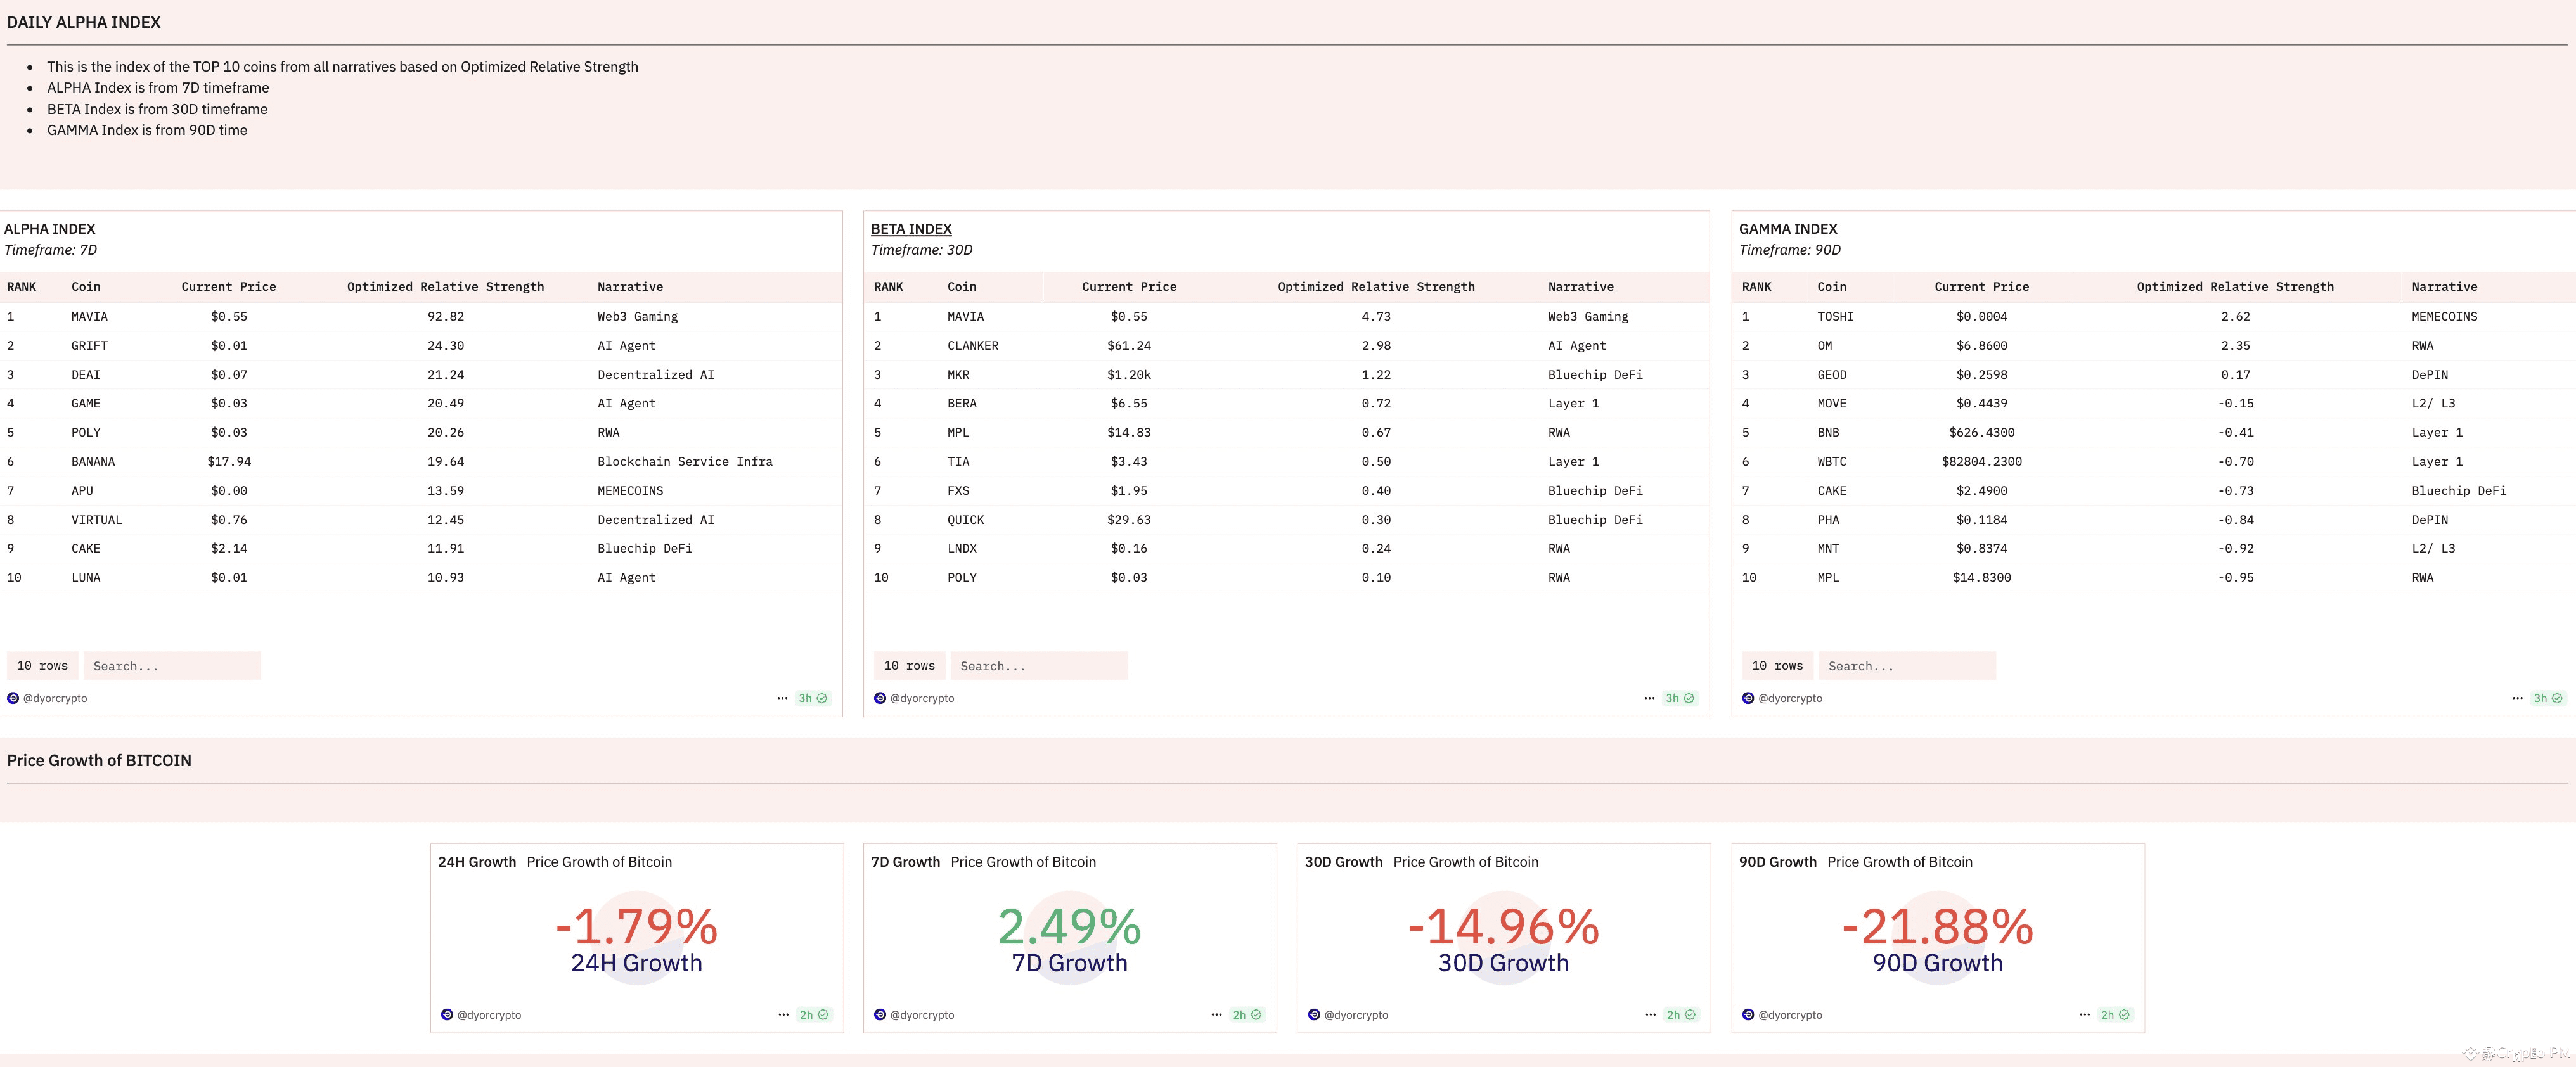The height and width of the screenshot is (1067, 2576).
Task: Click the 2h refresh badge on 30D Growth
Action: (1680, 1014)
